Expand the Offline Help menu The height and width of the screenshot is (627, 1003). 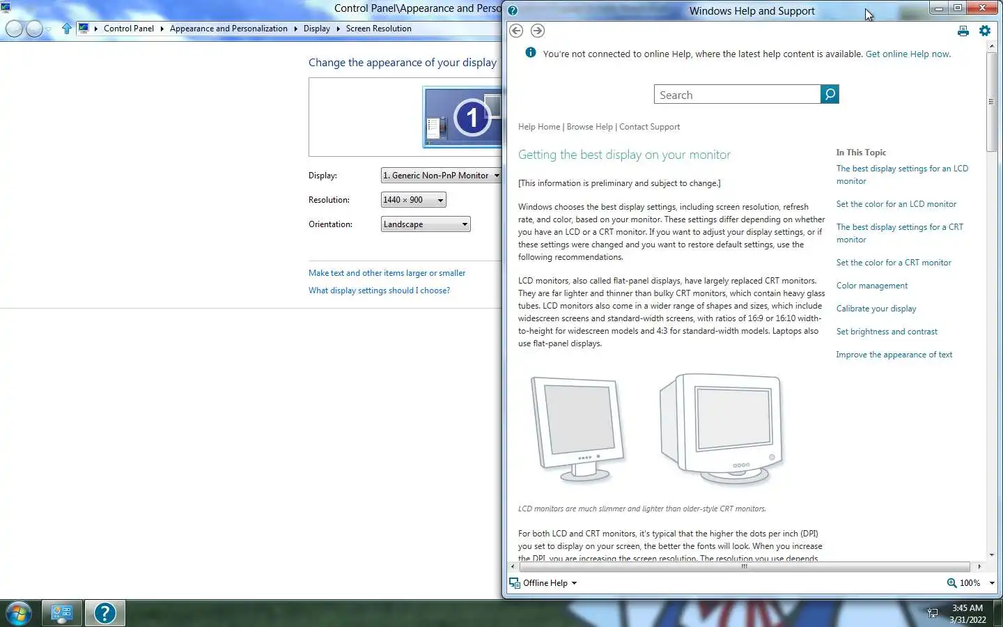(x=574, y=583)
